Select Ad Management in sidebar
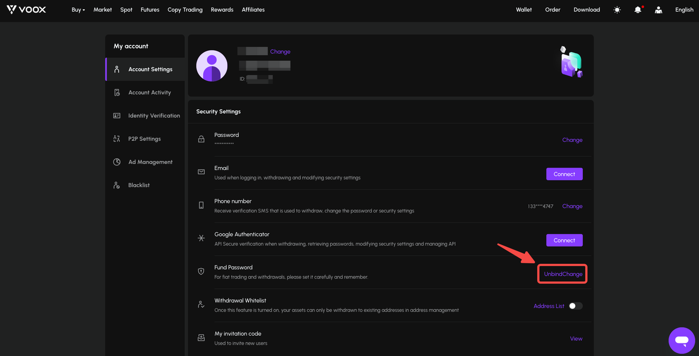Viewport: 699px width, 356px height. [x=145, y=162]
